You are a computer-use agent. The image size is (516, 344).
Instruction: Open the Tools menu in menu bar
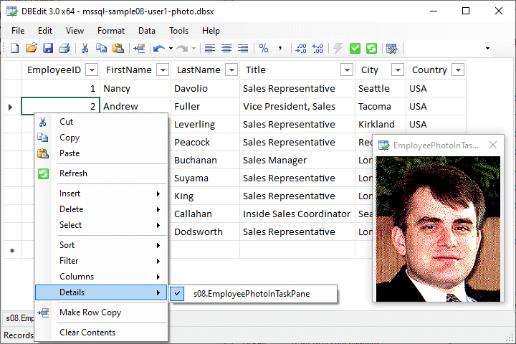(x=178, y=31)
